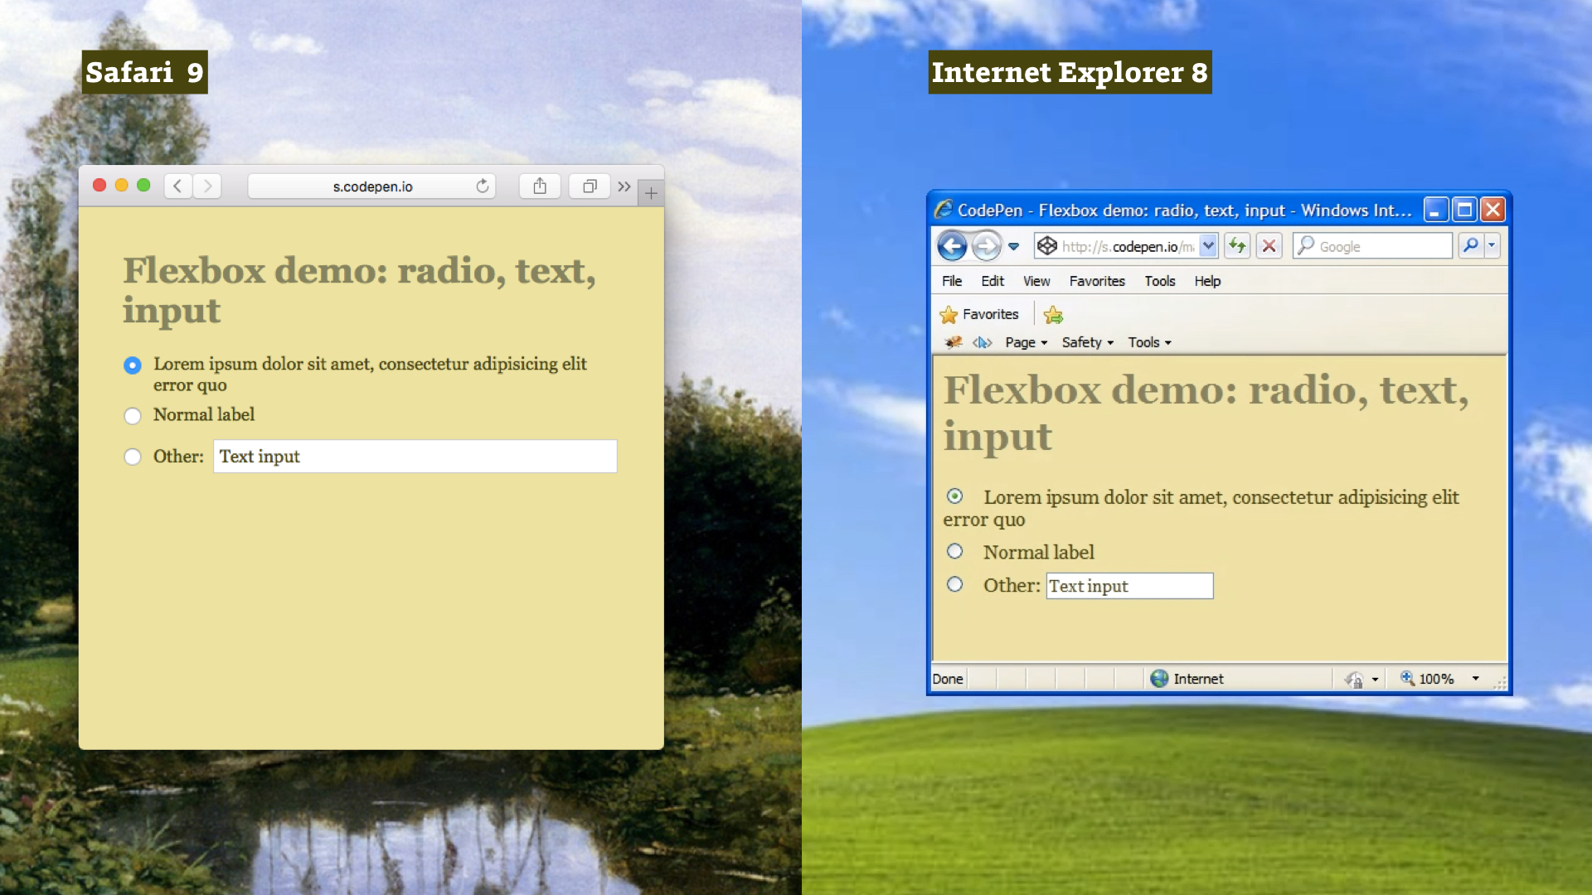This screenshot has width=1592, height=895.
Task: Zoom Safari with green button
Action: pos(143,185)
